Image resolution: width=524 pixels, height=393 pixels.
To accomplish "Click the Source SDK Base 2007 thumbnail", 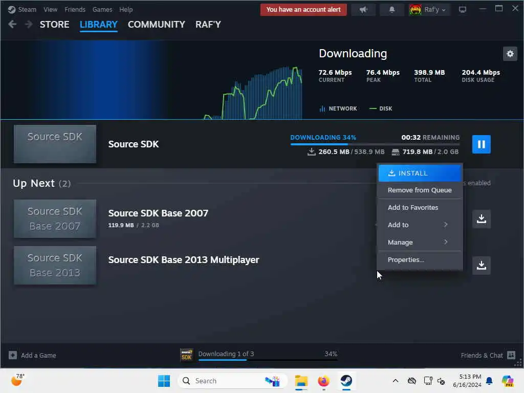I will click(x=55, y=219).
